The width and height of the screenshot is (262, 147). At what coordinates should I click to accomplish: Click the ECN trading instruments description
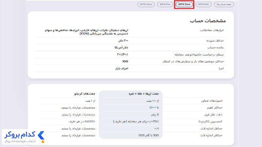click(x=86, y=32)
